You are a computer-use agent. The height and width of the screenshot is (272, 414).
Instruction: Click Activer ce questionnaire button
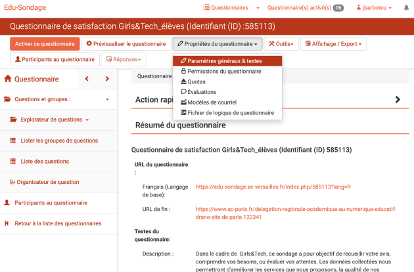tap(45, 44)
